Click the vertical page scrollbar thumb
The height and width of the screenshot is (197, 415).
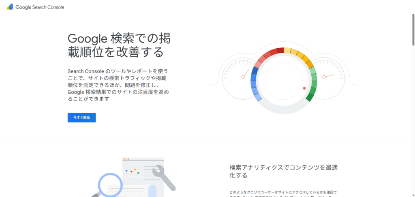(413, 30)
